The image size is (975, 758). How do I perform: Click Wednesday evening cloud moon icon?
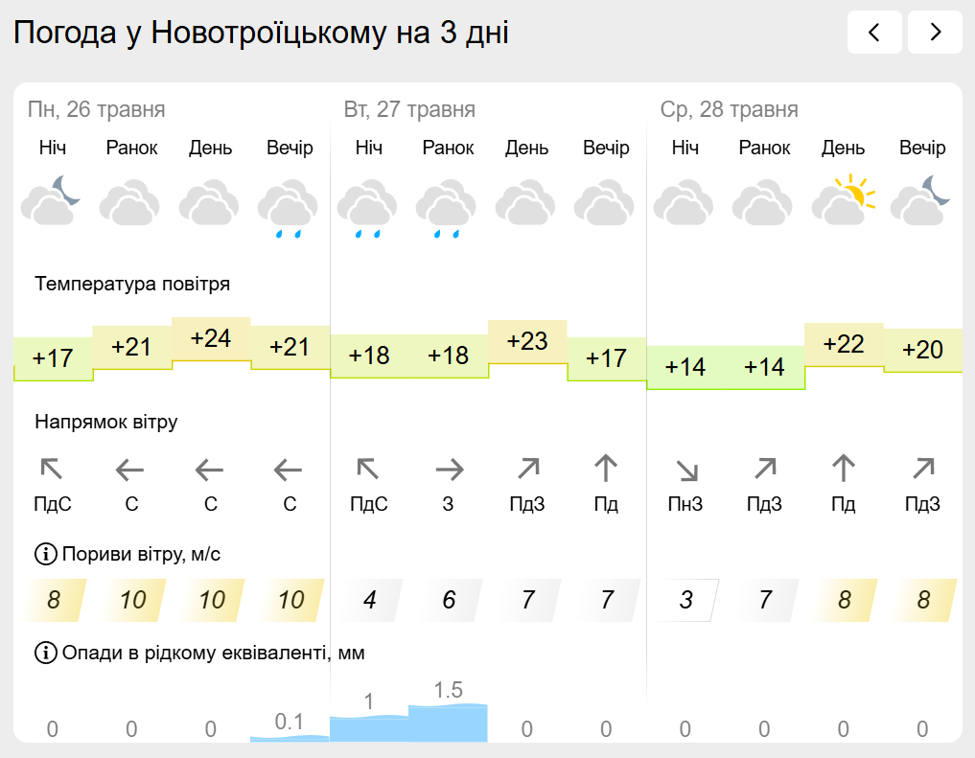coord(920,200)
